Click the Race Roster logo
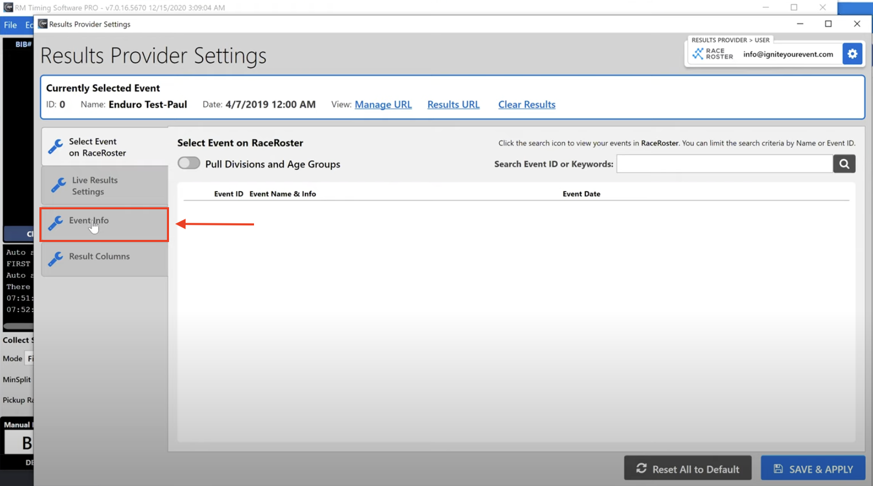873x486 pixels. coord(713,54)
